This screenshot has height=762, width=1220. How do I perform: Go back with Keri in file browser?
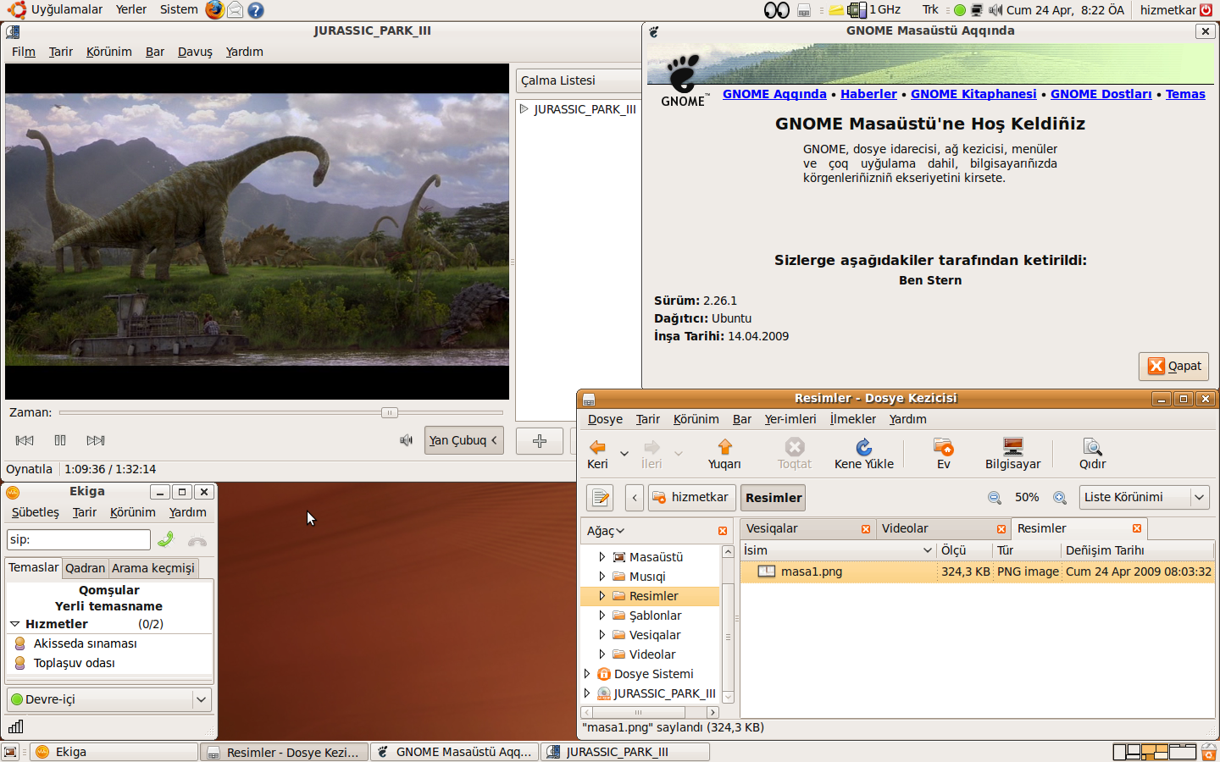coord(597,454)
